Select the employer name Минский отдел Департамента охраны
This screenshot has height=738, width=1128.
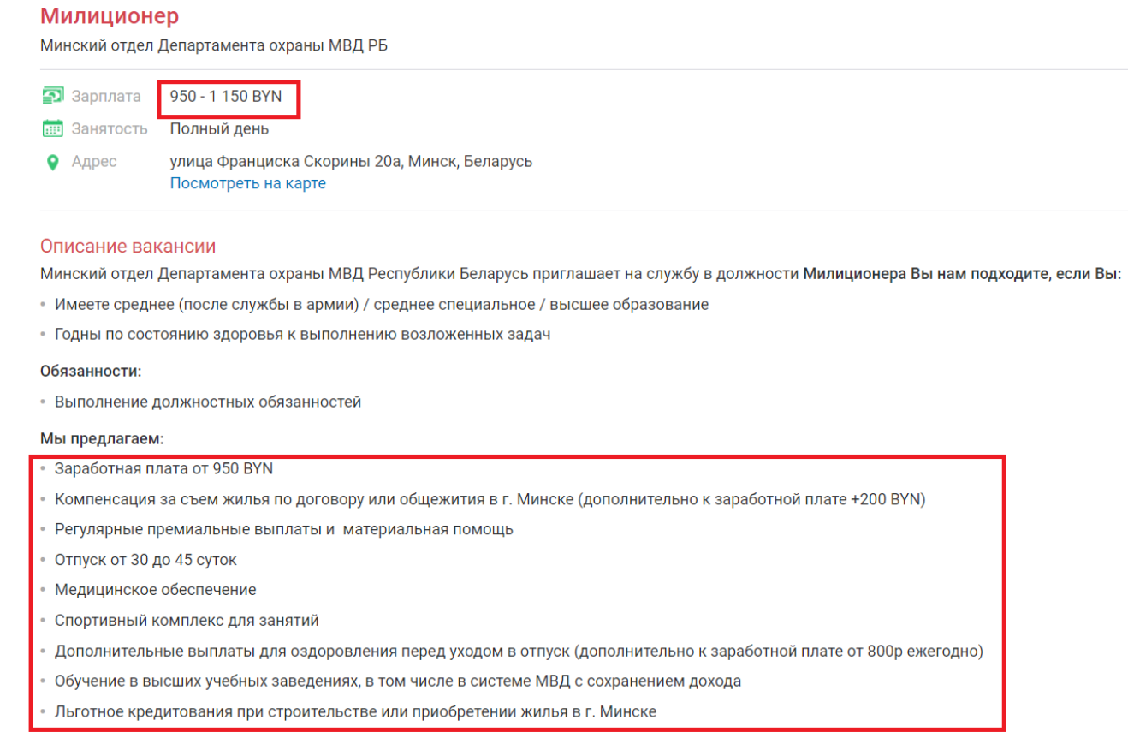(214, 45)
